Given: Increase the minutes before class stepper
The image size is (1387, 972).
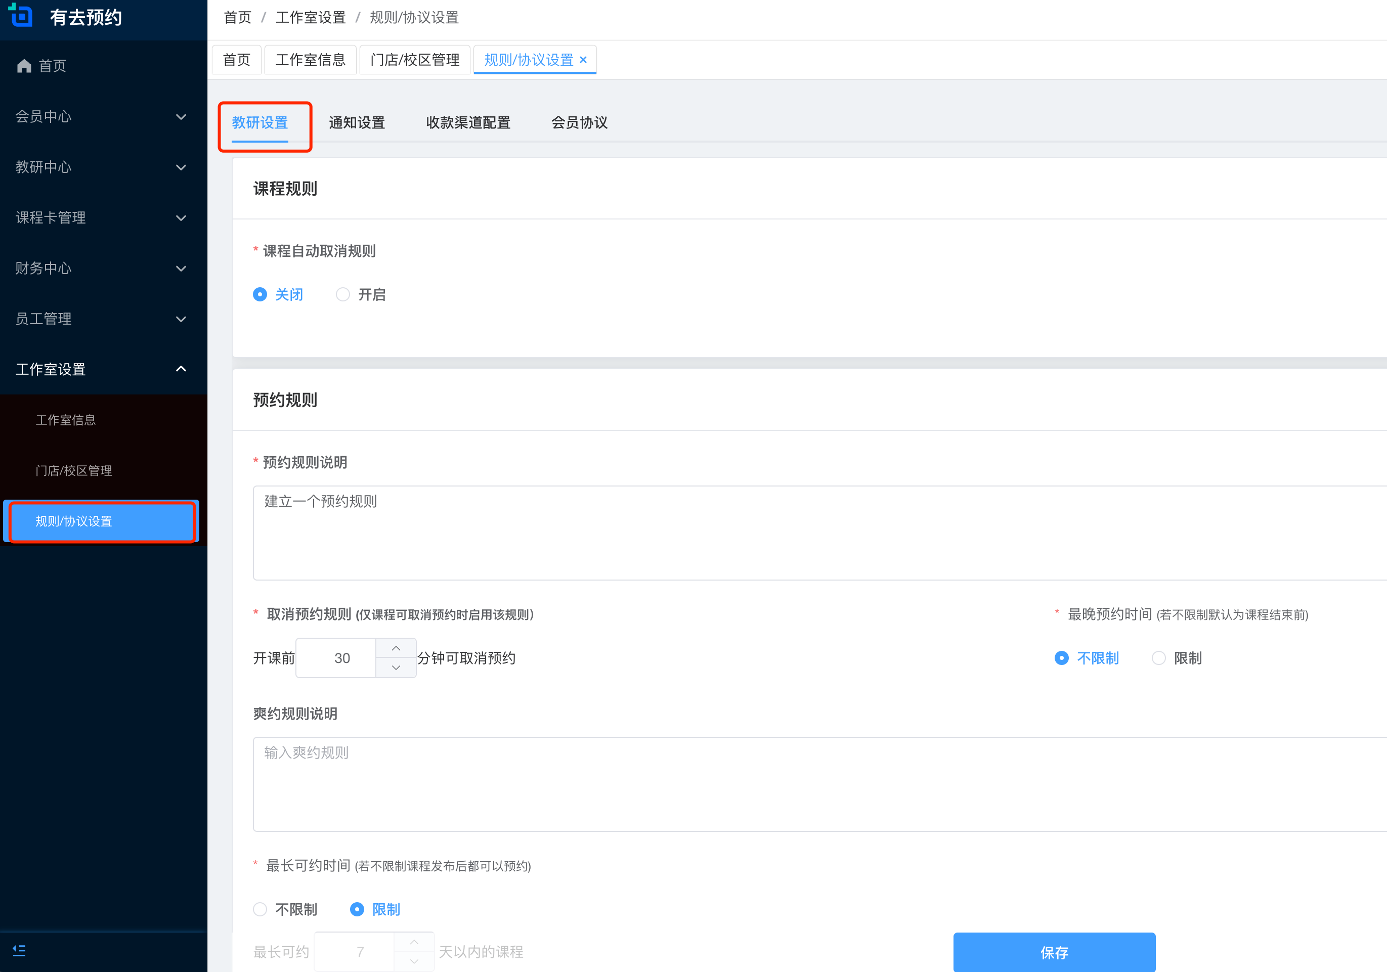Looking at the screenshot, I should point(396,648).
